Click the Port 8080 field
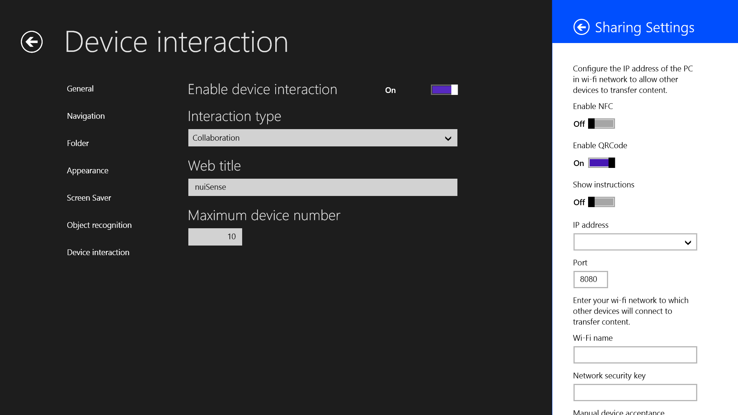 tap(590, 279)
